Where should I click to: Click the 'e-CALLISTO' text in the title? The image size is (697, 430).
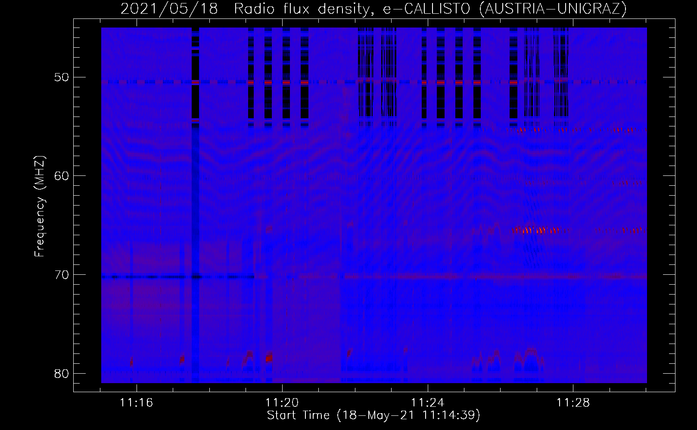[426, 9]
